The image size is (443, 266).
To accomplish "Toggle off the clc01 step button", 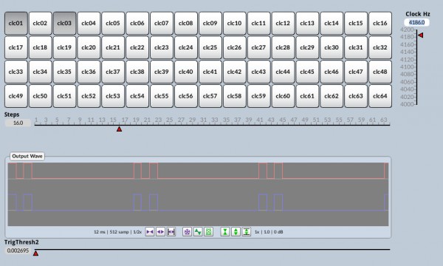I will pos(16,23).
